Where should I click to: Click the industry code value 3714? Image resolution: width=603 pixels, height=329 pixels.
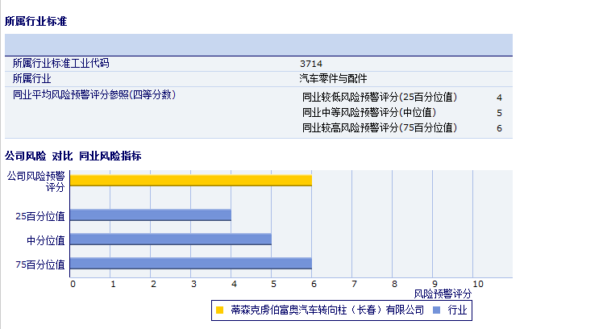(311, 63)
